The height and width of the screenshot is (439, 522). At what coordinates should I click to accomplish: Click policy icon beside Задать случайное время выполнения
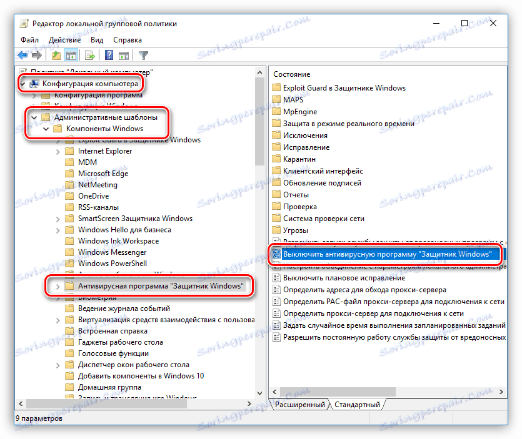coord(276,325)
